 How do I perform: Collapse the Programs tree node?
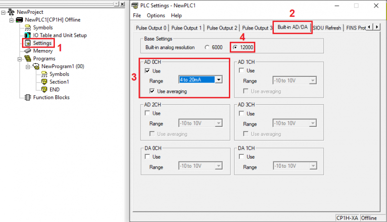pyautogui.click(x=19, y=59)
